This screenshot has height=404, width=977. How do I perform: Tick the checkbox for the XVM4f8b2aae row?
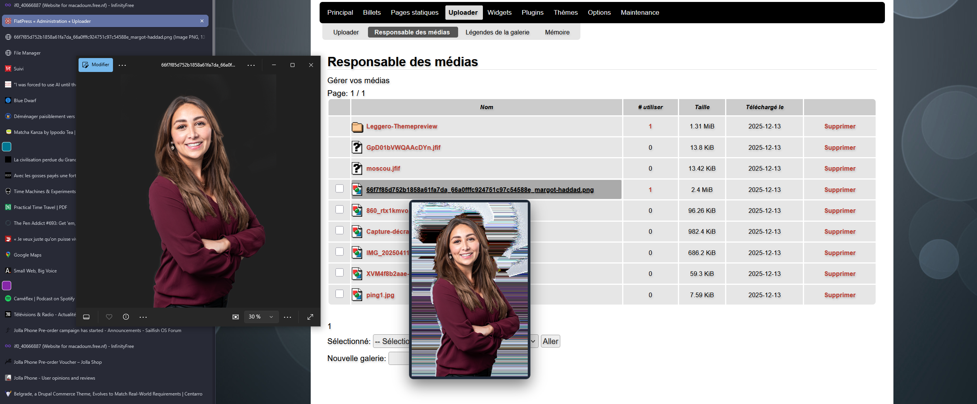(x=339, y=272)
